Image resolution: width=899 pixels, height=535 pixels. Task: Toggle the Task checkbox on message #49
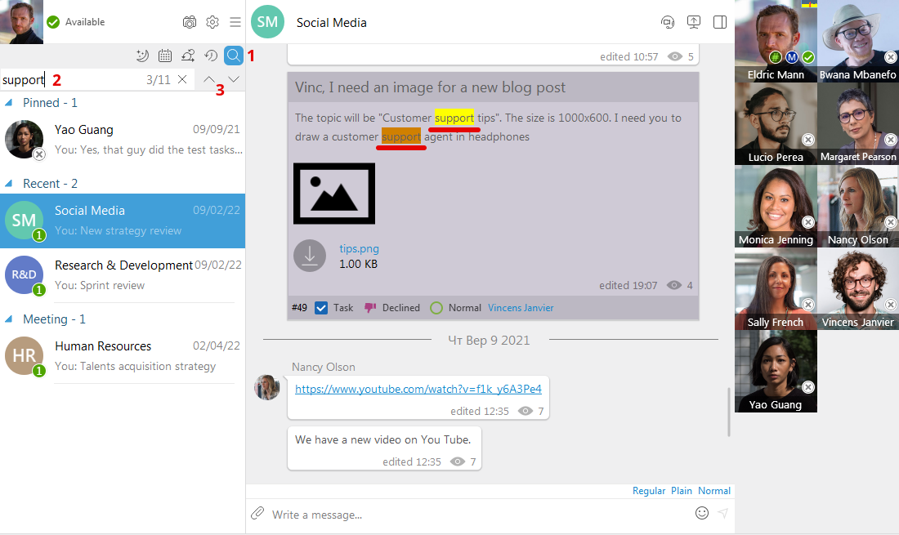tap(321, 308)
